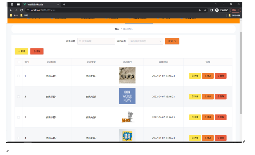This screenshot has width=255, height=155.
Task: Focus the 资讯标题 search input field
Action: 96,41
